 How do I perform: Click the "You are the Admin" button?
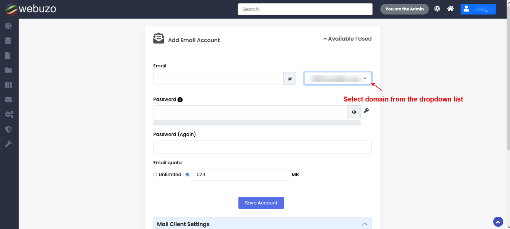click(404, 9)
